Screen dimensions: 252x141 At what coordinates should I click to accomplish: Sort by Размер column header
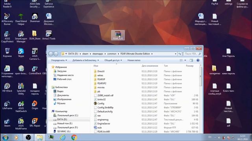coord(190,66)
